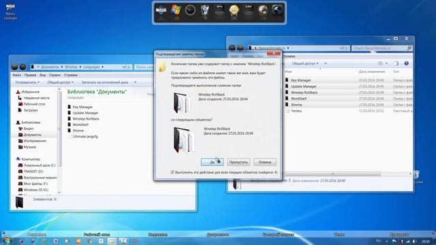
Task: Click the volume icon in system tray
Action: click(x=414, y=241)
